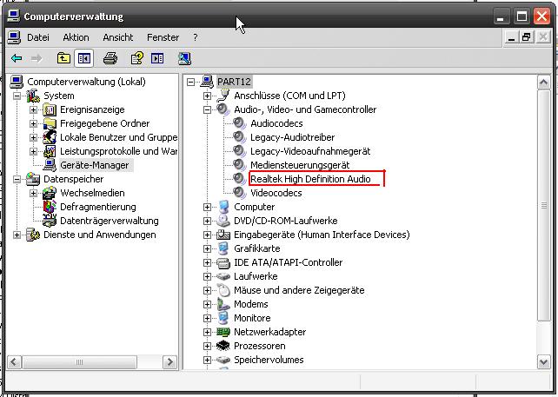
Task: Toggle the console tree show/hide icon
Action: (84, 58)
